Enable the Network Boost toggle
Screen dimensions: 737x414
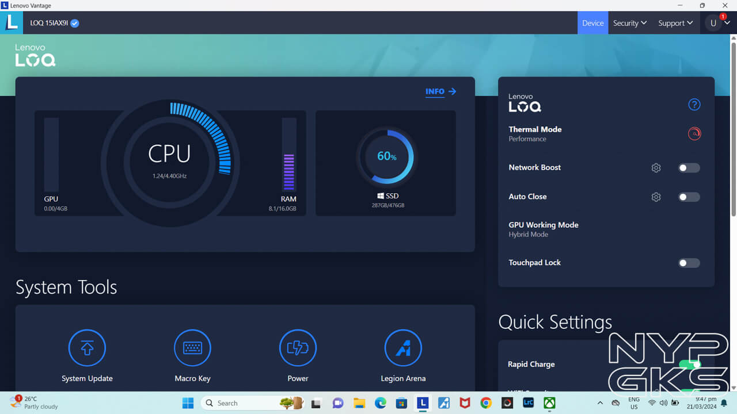click(x=689, y=168)
